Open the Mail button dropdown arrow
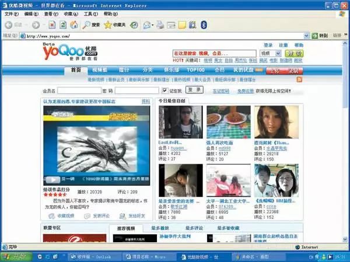 click(x=153, y=25)
